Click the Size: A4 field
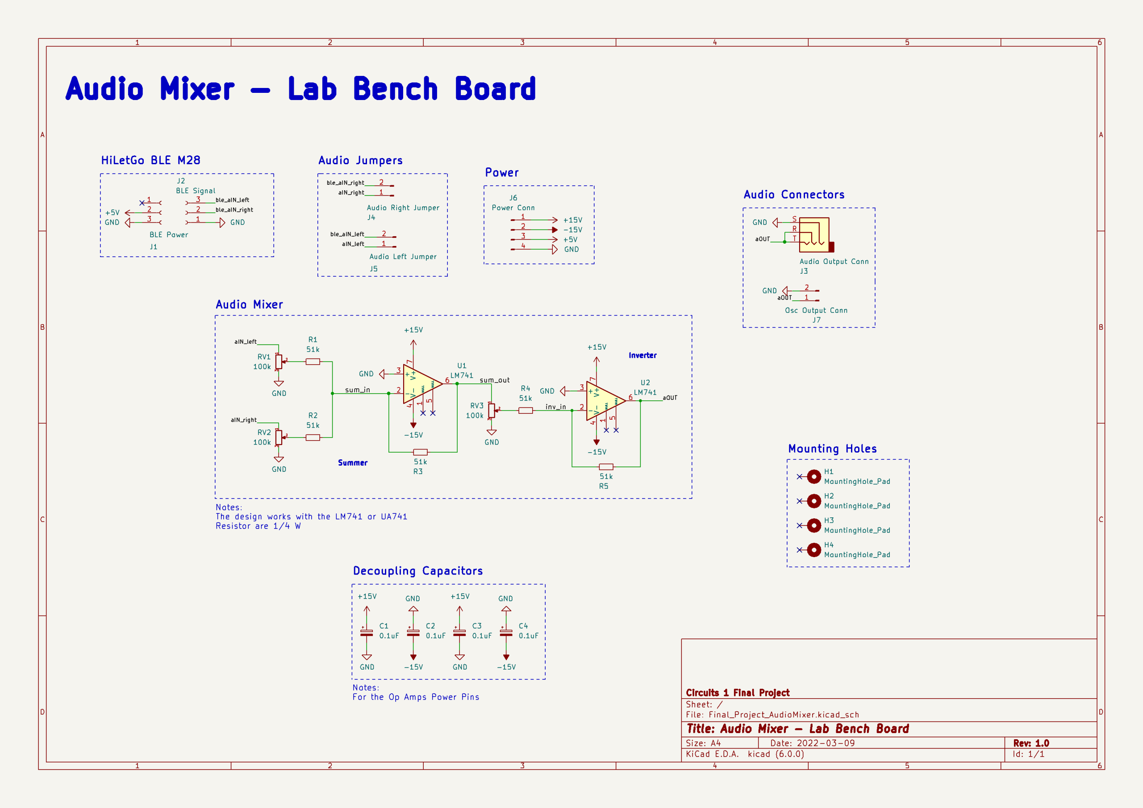Screen dimensions: 1143x808 (703, 743)
